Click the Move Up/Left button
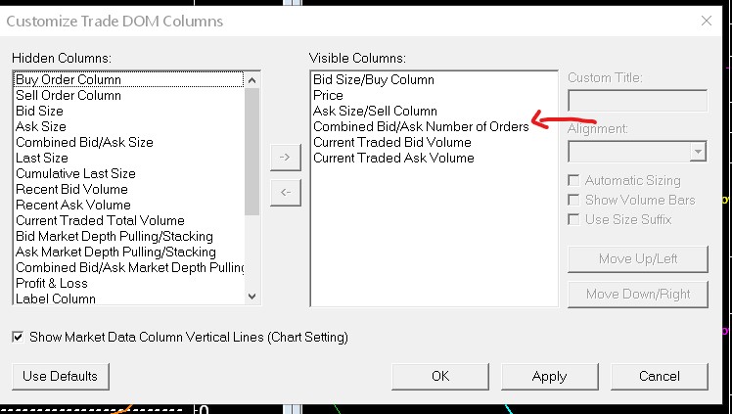Screen dimensions: 732x414 click(637, 259)
